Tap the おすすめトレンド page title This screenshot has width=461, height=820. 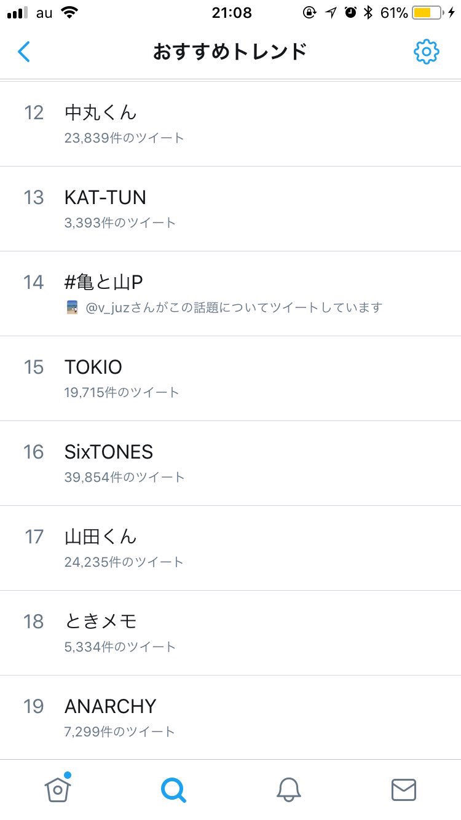pyautogui.click(x=230, y=52)
